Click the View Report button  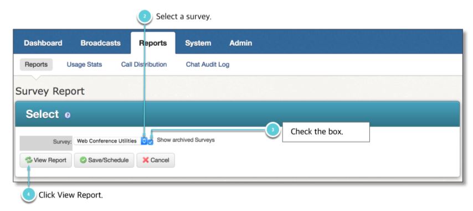tap(45, 160)
